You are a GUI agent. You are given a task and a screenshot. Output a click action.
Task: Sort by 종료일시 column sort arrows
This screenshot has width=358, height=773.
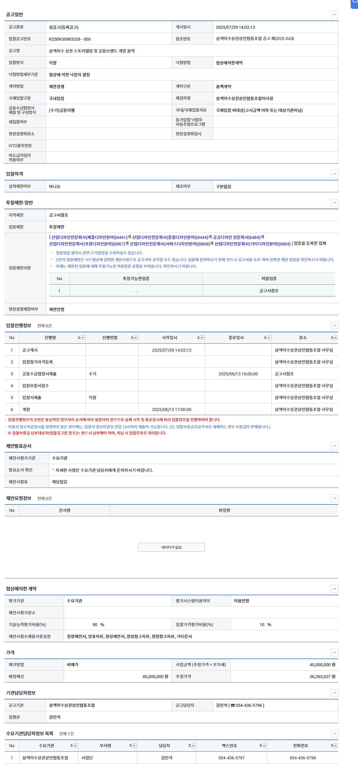(265, 338)
